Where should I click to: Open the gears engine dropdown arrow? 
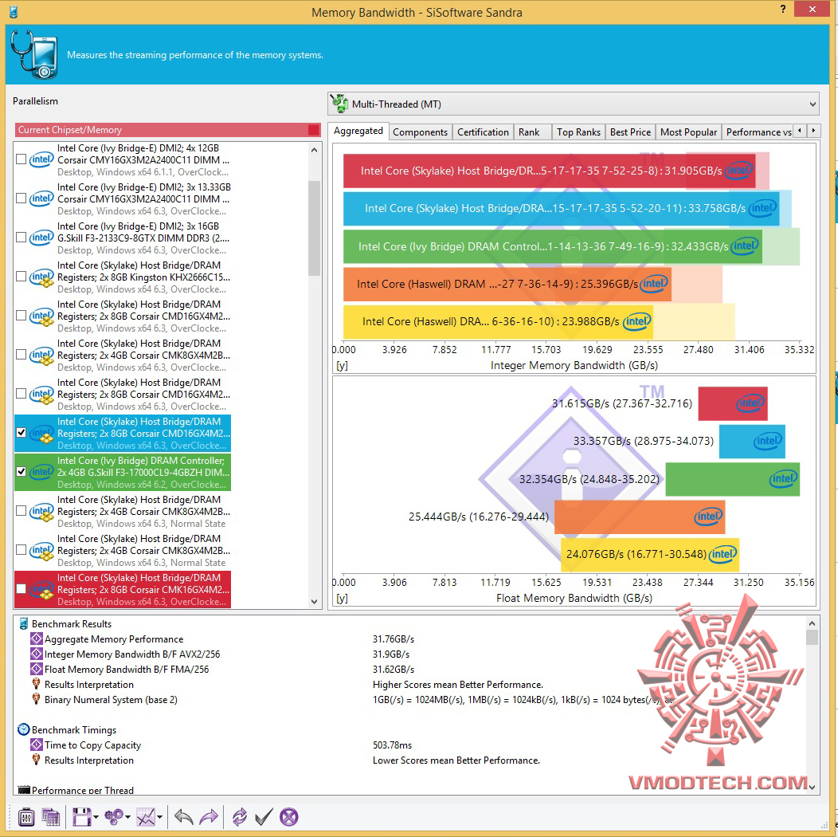(127, 817)
